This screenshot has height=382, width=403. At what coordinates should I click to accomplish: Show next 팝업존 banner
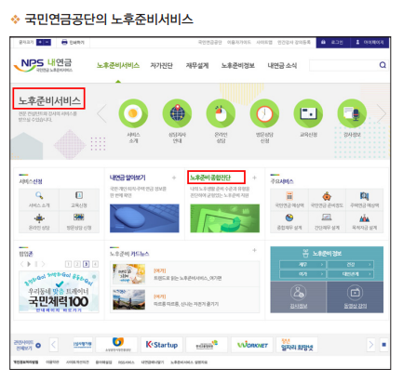click(43, 264)
